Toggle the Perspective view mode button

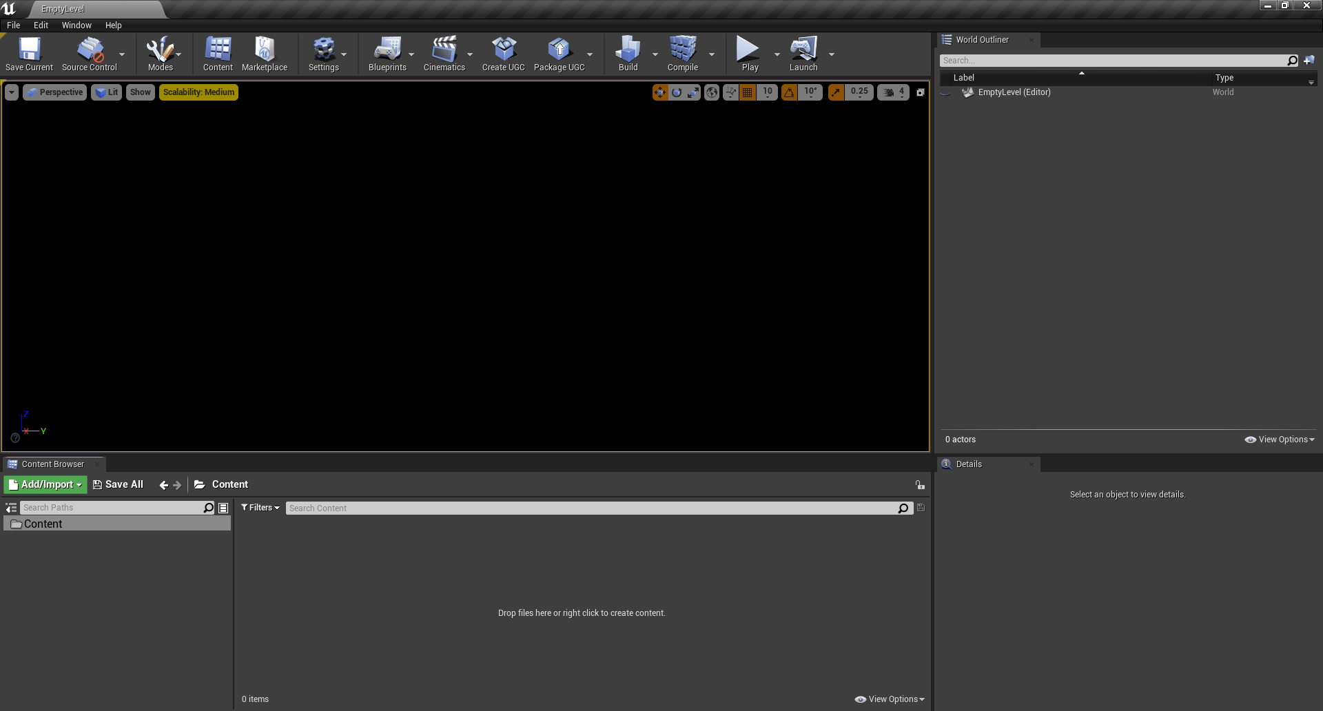54,92
